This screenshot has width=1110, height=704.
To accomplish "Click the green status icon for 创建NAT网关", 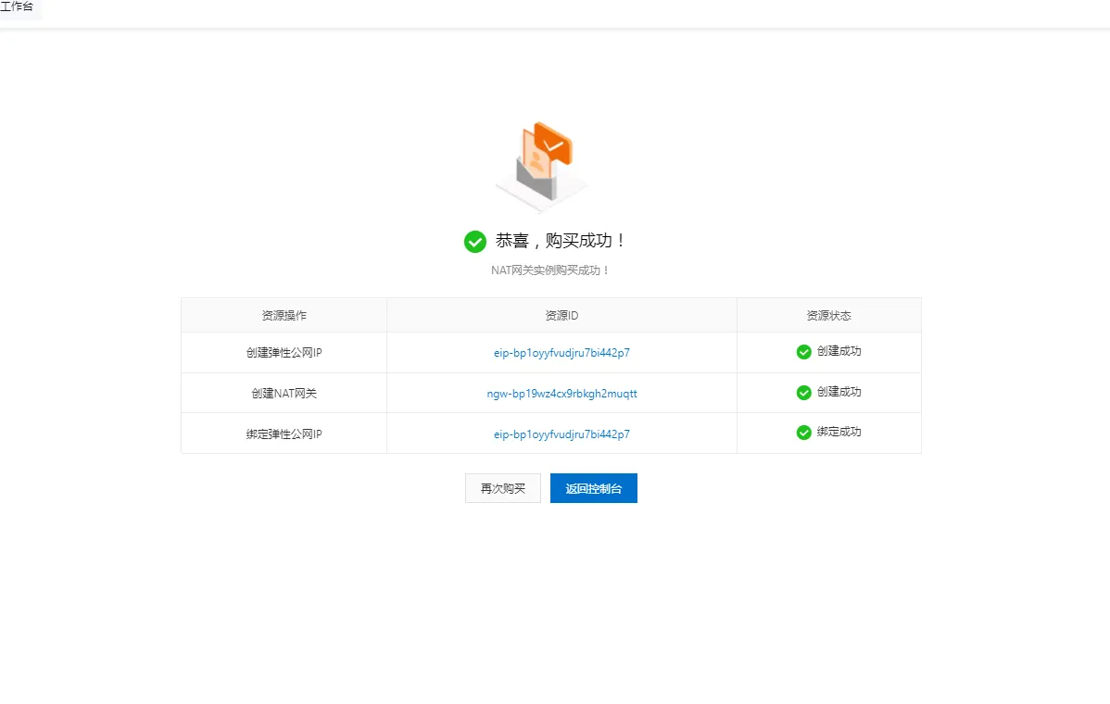I will coord(803,393).
